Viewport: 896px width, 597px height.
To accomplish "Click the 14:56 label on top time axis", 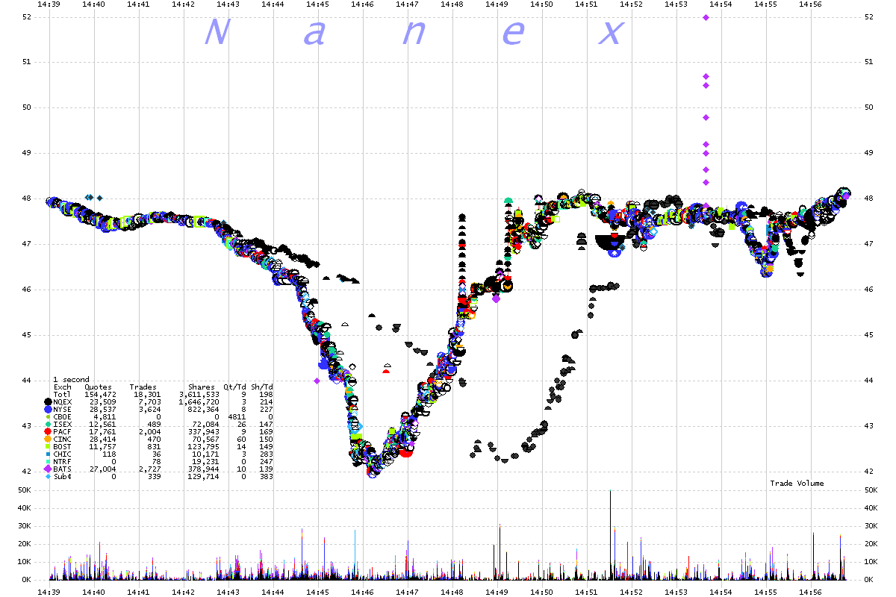I will pyautogui.click(x=811, y=4).
